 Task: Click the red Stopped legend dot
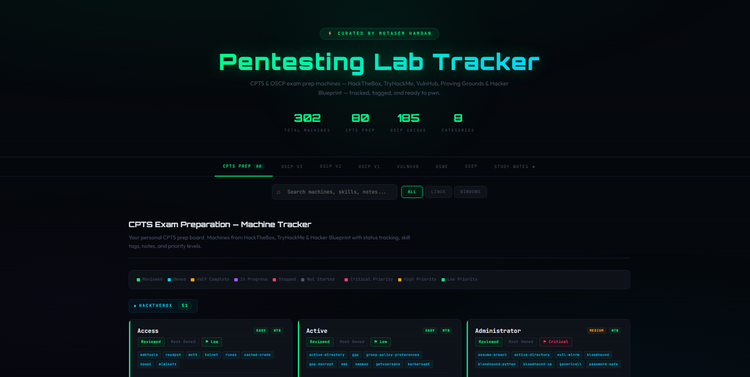tap(275, 280)
